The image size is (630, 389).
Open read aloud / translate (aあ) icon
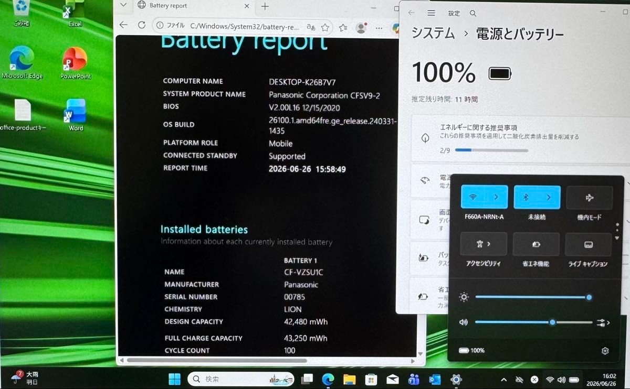tap(311, 27)
